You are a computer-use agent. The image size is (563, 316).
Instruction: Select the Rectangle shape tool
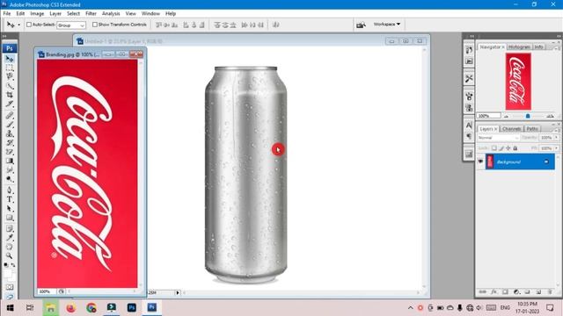tap(10, 218)
